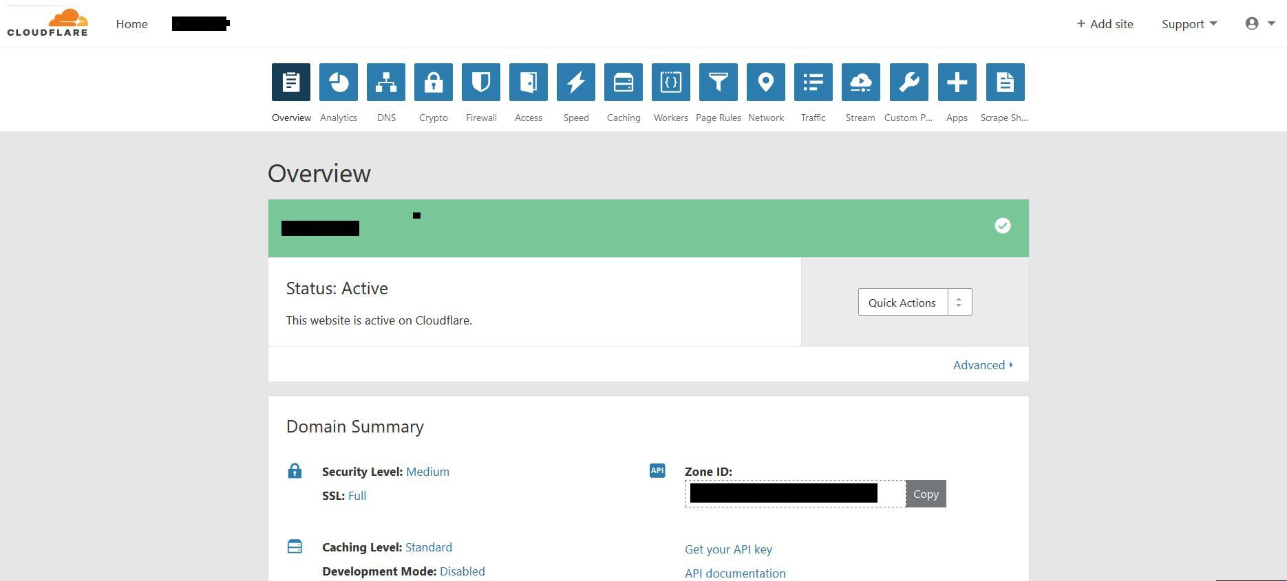The height and width of the screenshot is (581, 1287).
Task: Copy the Zone ID
Action: tap(926, 494)
